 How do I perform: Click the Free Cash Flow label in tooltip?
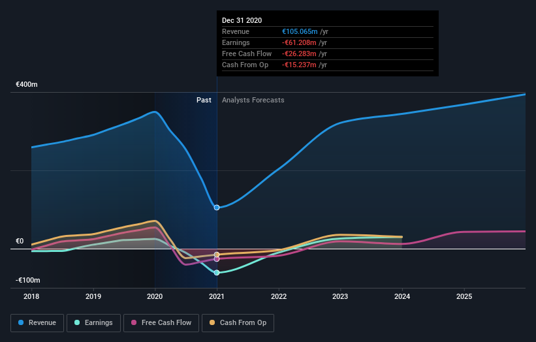tap(247, 54)
